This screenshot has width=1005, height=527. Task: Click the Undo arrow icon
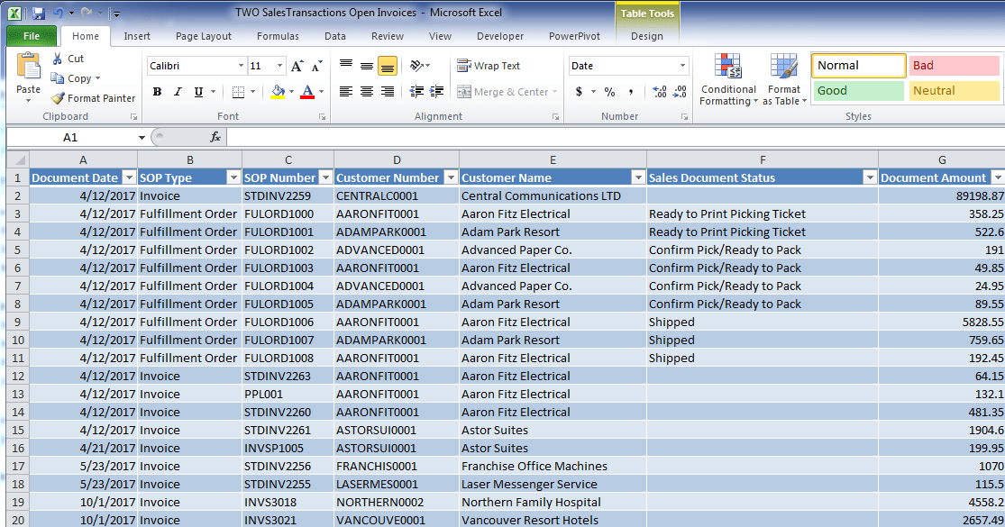(59, 13)
